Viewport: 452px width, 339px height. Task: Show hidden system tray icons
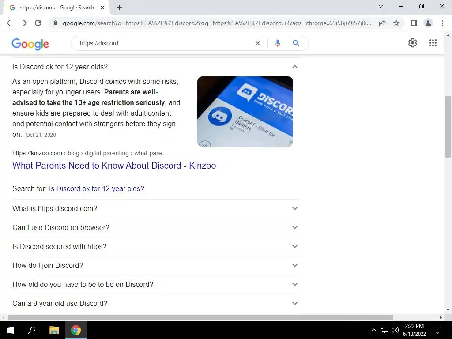coord(373,330)
